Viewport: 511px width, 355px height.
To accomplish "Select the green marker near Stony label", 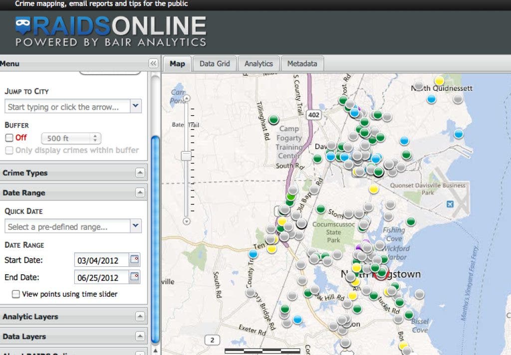I will 321,209.
